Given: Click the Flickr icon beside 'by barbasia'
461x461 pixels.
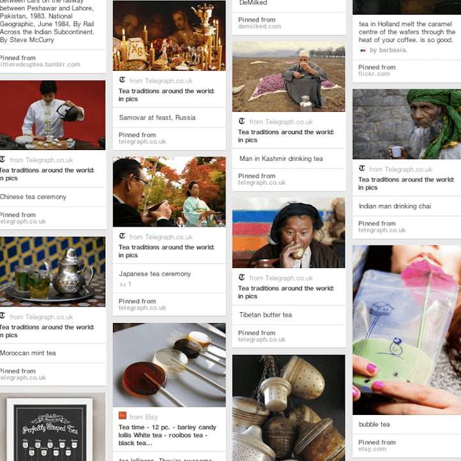Looking at the screenshot, I should point(363,50).
